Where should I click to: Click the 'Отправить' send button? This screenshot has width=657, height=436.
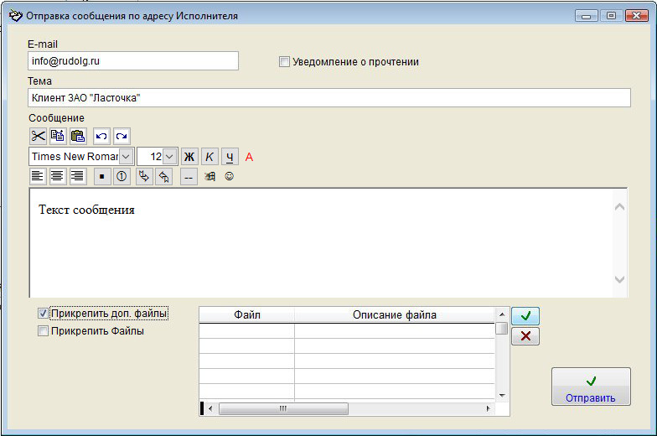tap(591, 387)
